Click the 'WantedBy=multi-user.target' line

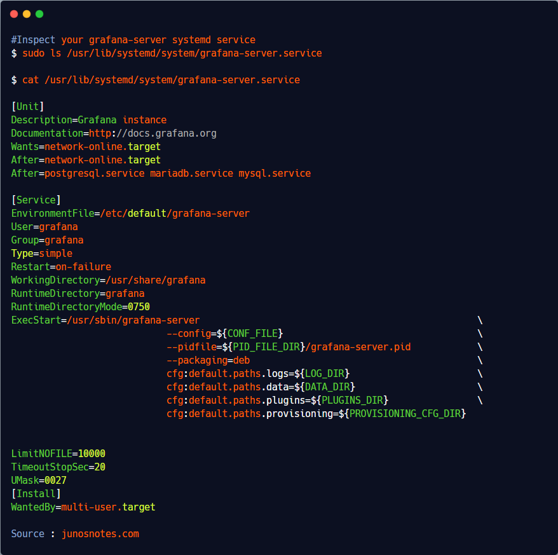[x=83, y=507]
